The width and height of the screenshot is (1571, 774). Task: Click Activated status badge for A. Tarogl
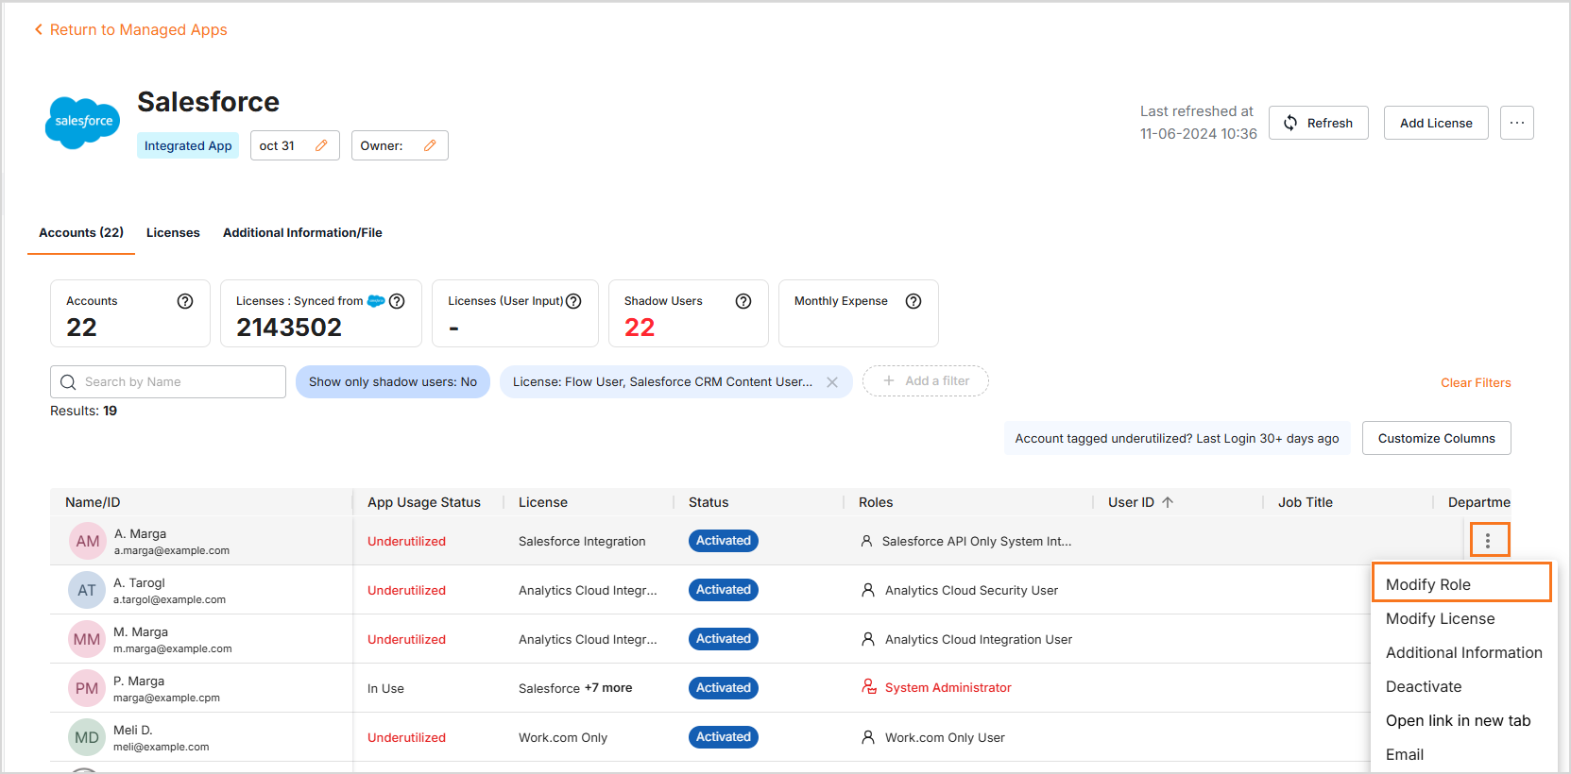[724, 590]
